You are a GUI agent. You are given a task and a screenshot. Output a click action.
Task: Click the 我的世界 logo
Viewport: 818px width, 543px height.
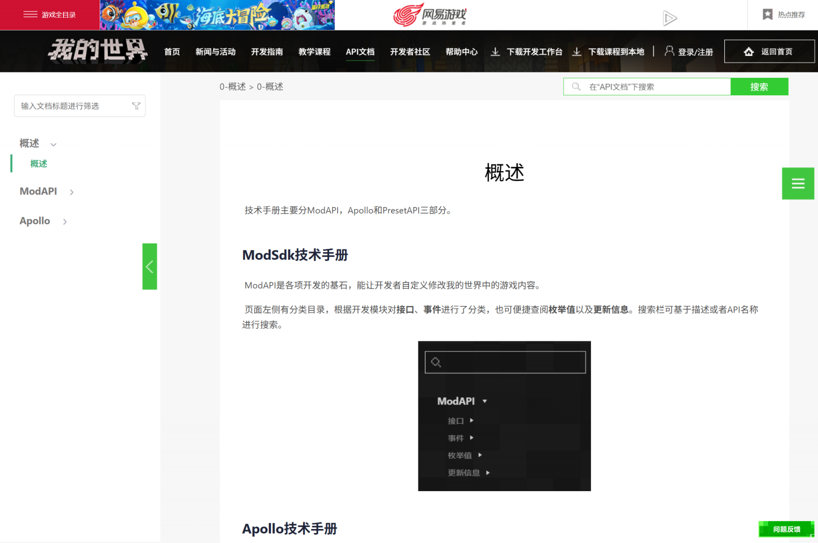98,50
